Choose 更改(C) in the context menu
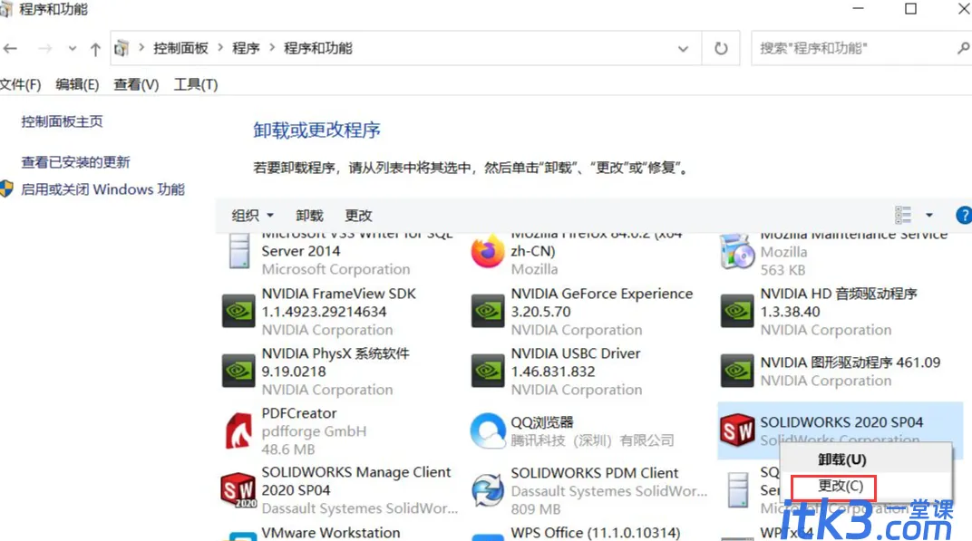This screenshot has height=541, width=972. [841, 486]
